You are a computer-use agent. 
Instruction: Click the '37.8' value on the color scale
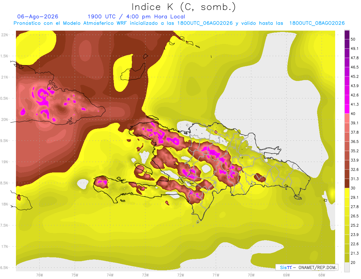pos(355,132)
